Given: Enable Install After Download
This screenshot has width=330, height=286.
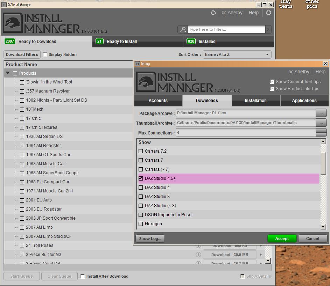Looking at the screenshot, I should coord(83,276).
